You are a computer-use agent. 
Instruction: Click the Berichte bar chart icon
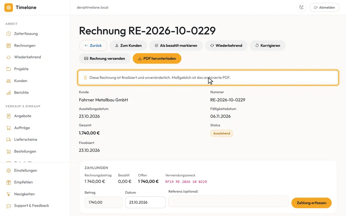pos(9,93)
